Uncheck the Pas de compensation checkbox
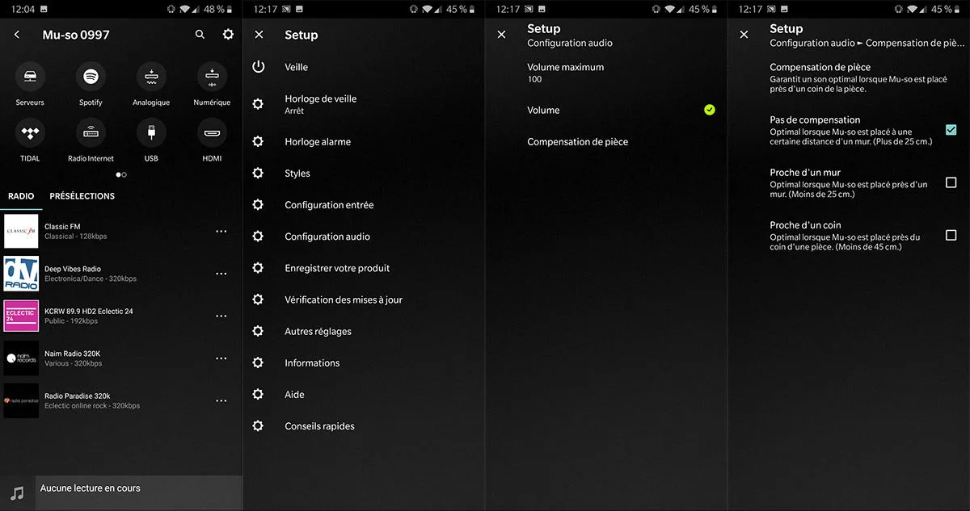 pos(951,130)
